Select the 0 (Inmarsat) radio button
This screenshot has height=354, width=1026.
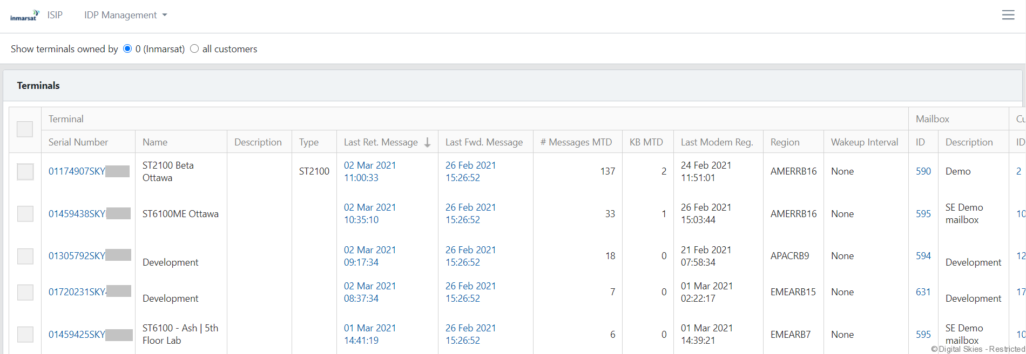(x=127, y=49)
